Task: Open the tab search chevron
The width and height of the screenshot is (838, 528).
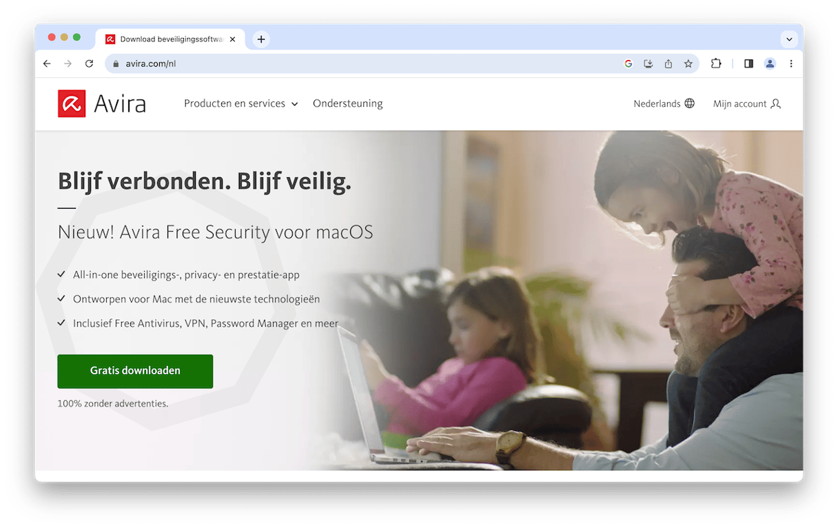Action: click(x=789, y=39)
